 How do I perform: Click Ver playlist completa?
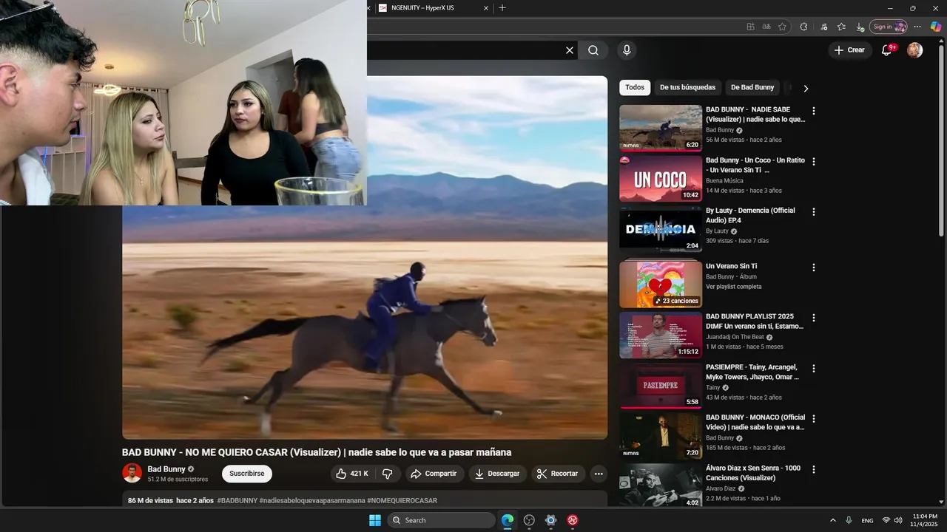click(x=733, y=287)
